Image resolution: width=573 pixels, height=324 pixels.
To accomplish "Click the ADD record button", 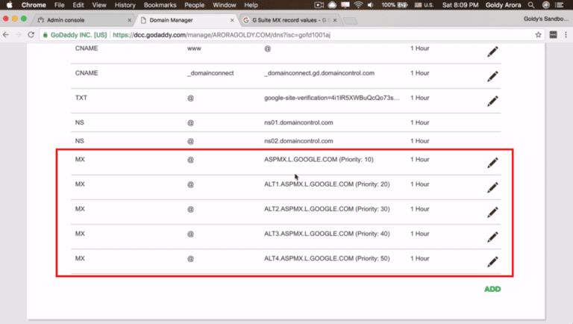I will pyautogui.click(x=492, y=289).
